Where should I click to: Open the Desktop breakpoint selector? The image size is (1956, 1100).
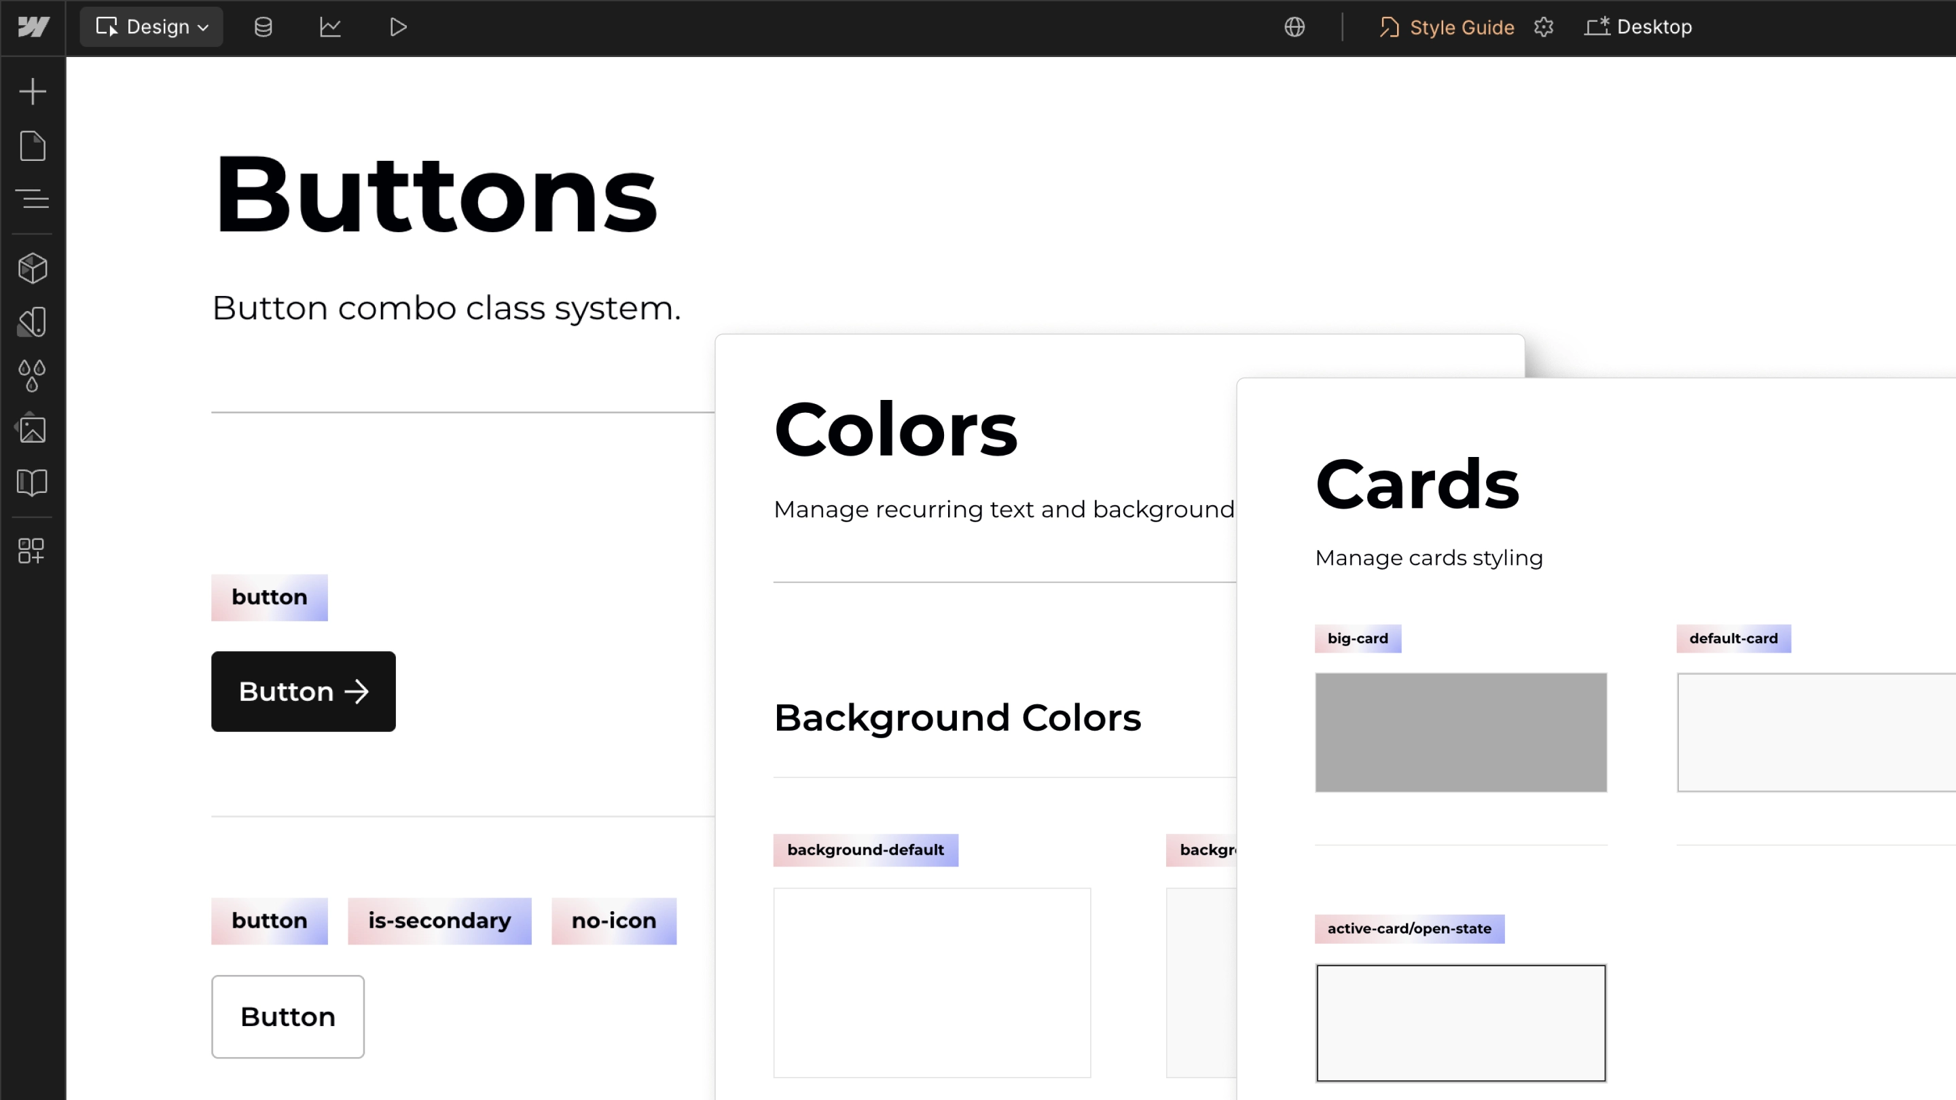pyautogui.click(x=1639, y=27)
